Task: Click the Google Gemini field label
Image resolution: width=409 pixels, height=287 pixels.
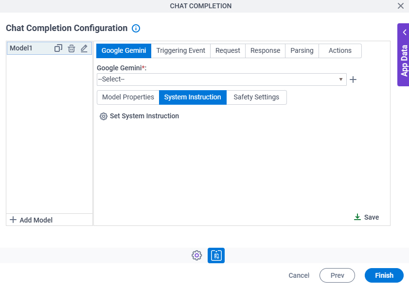Action: (x=122, y=68)
